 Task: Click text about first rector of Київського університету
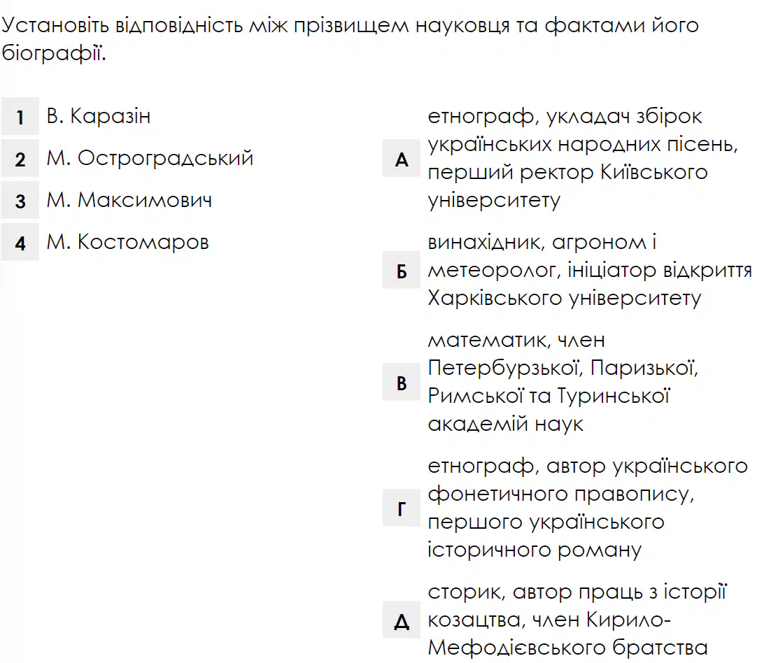[583, 158]
